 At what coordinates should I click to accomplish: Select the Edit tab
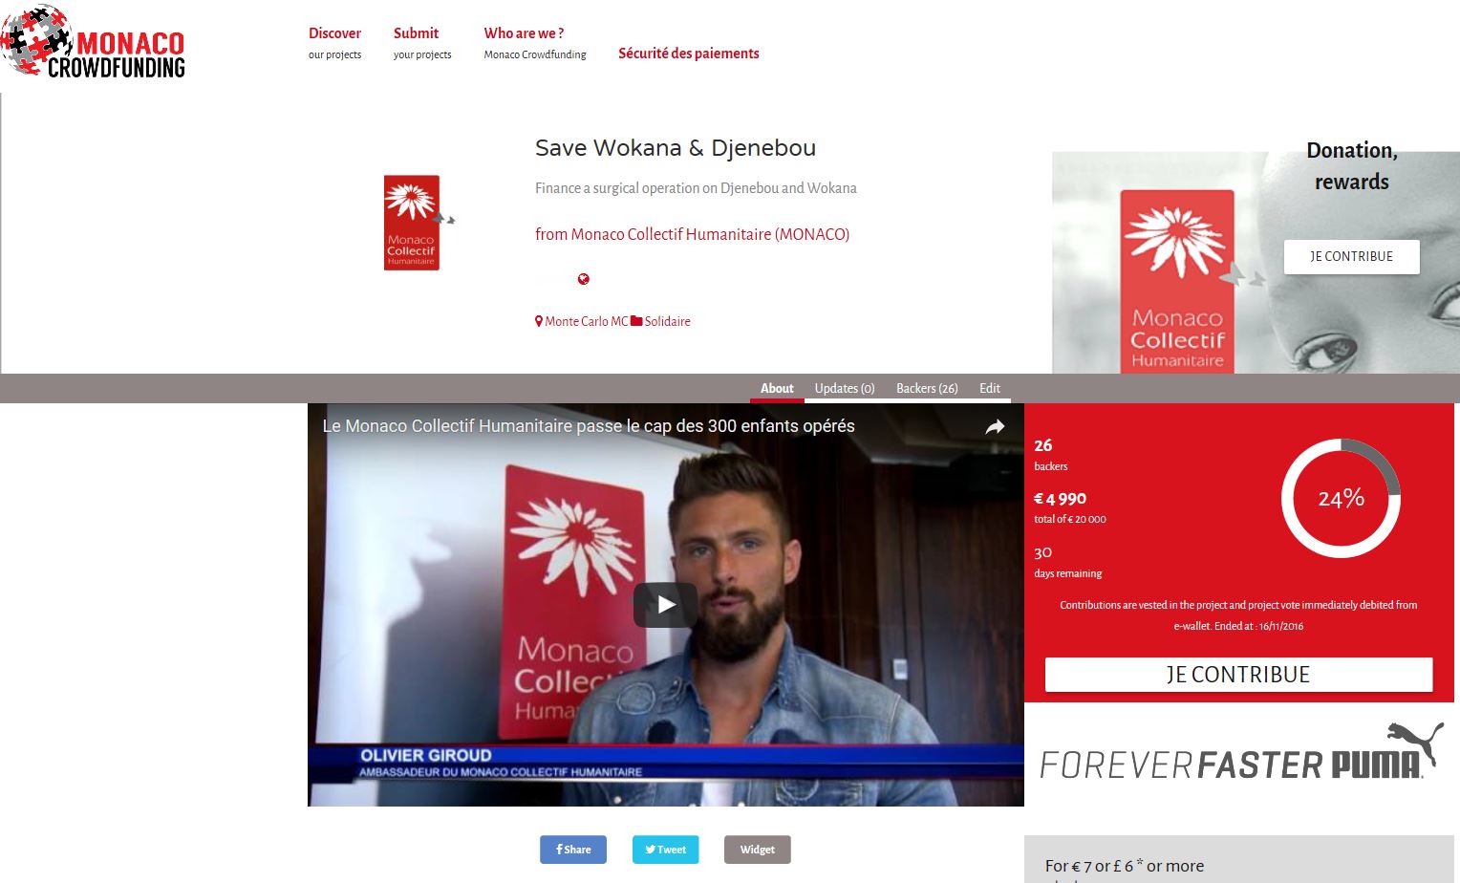coord(990,388)
